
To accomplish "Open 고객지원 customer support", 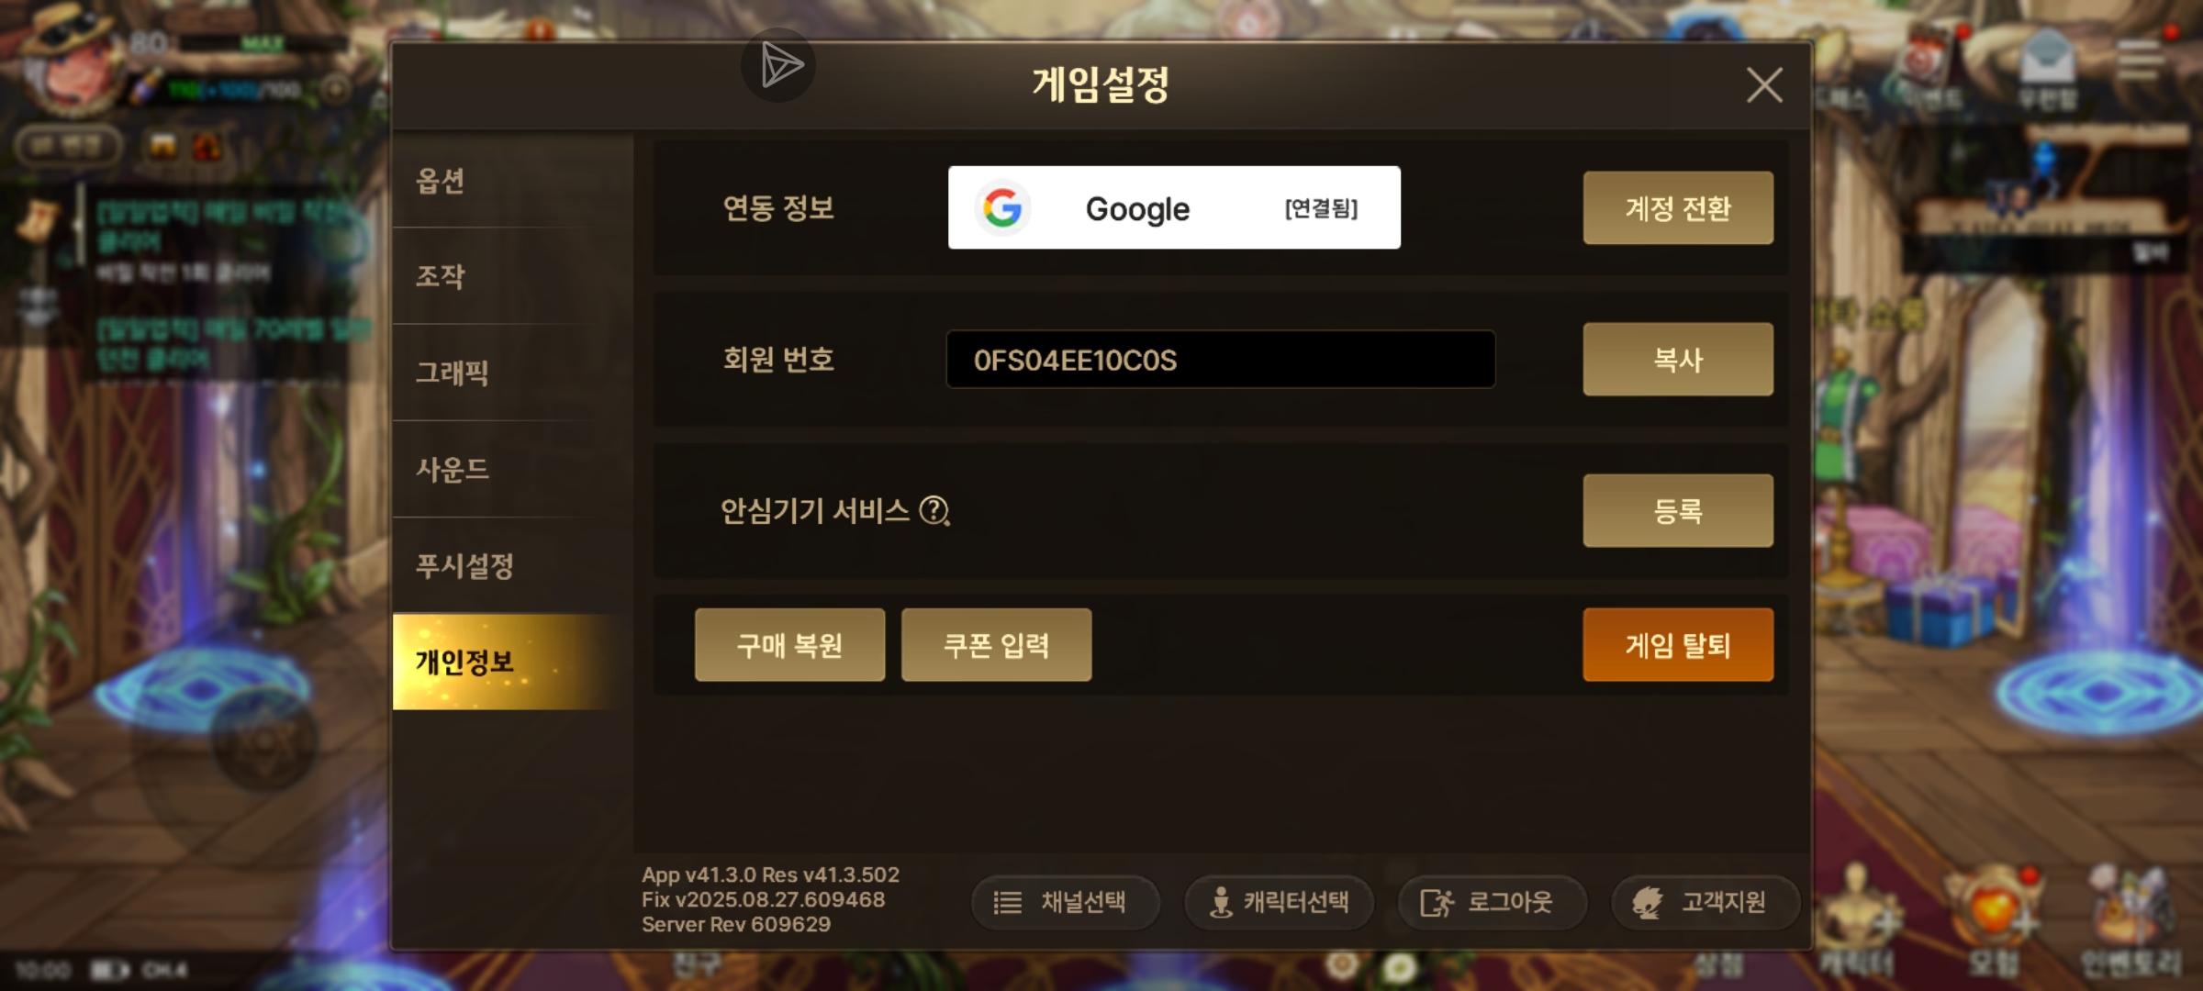I will click(1705, 903).
